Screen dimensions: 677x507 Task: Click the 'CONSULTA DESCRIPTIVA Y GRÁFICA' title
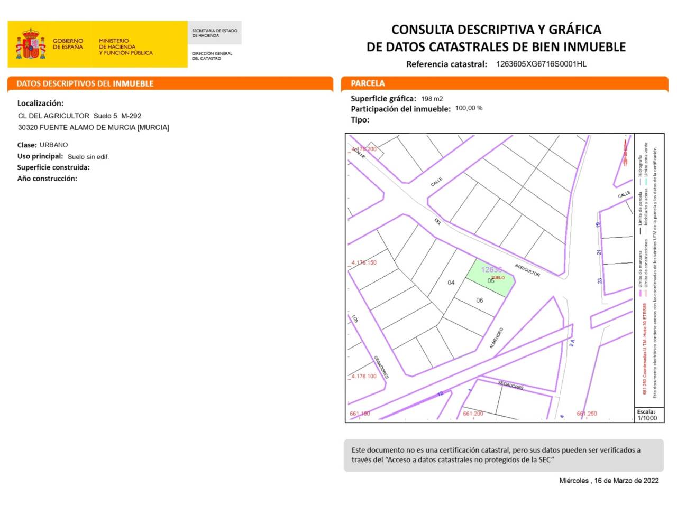(496, 30)
